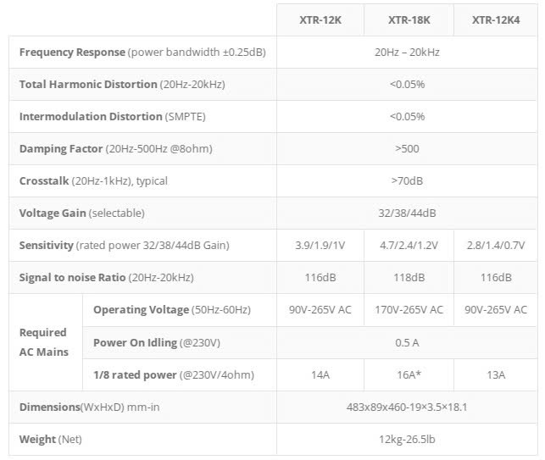Image resolution: width=545 pixels, height=460 pixels.
Task: Click the Power On Idling label
Action: tap(156, 342)
